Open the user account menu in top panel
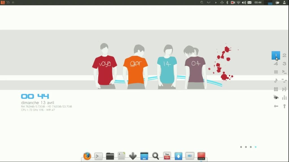Viewport: 289px width, 162px height. point(284,3)
